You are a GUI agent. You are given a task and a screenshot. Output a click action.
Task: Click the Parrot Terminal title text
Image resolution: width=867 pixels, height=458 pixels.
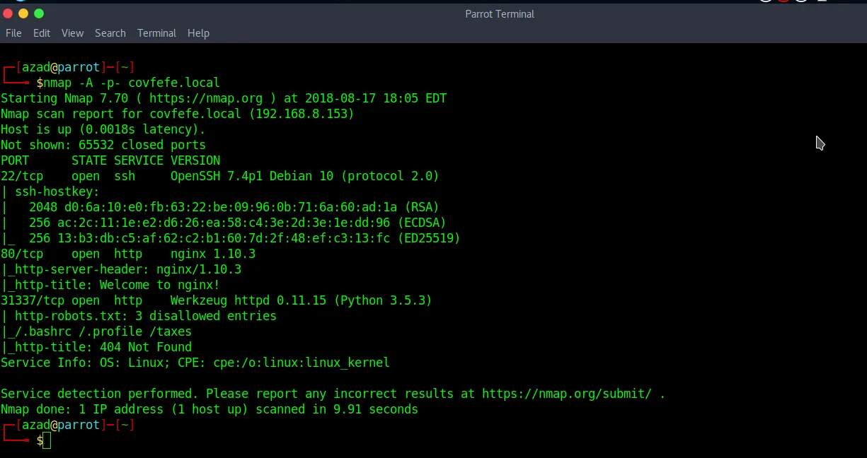[500, 14]
